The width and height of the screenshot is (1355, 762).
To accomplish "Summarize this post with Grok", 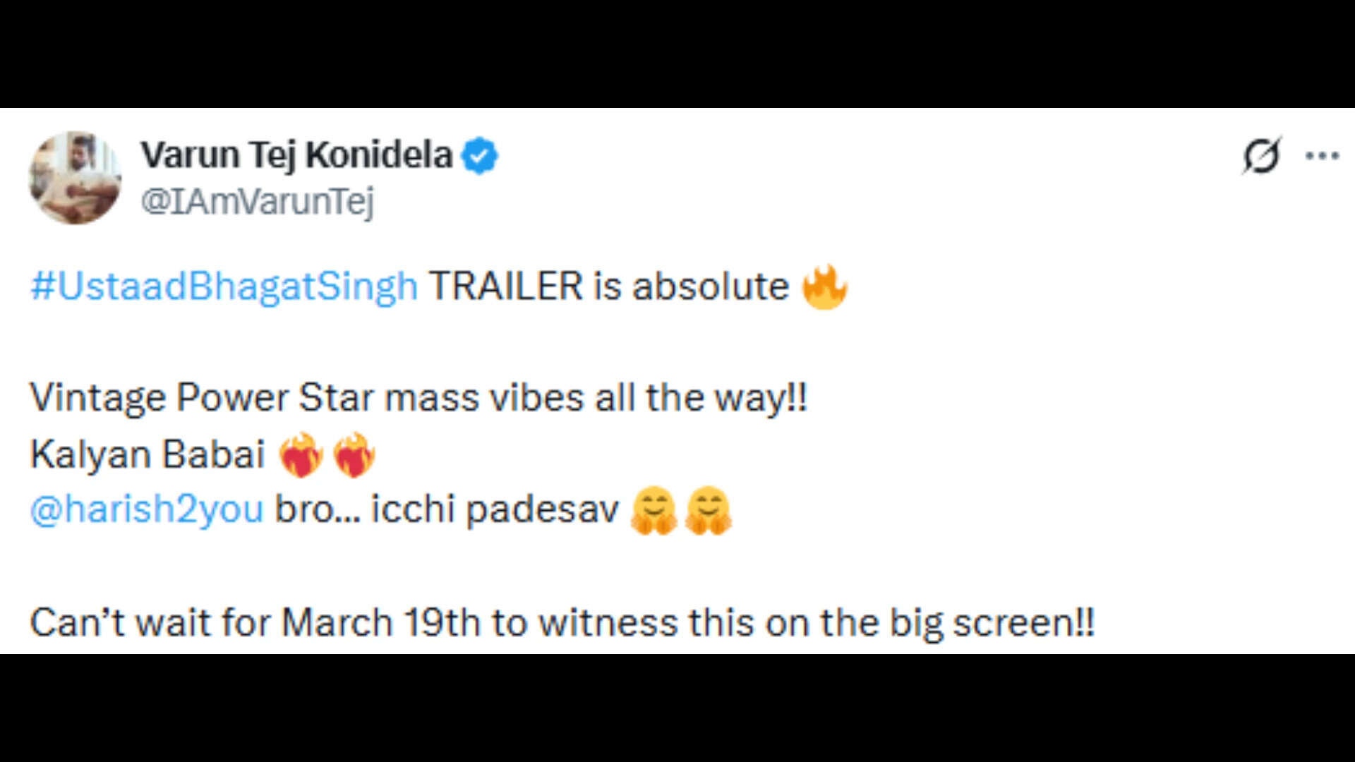I will (1263, 157).
